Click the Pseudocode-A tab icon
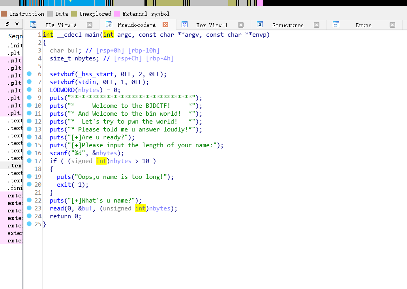The height and width of the screenshot is (289, 407). pyautogui.click(x=109, y=24)
